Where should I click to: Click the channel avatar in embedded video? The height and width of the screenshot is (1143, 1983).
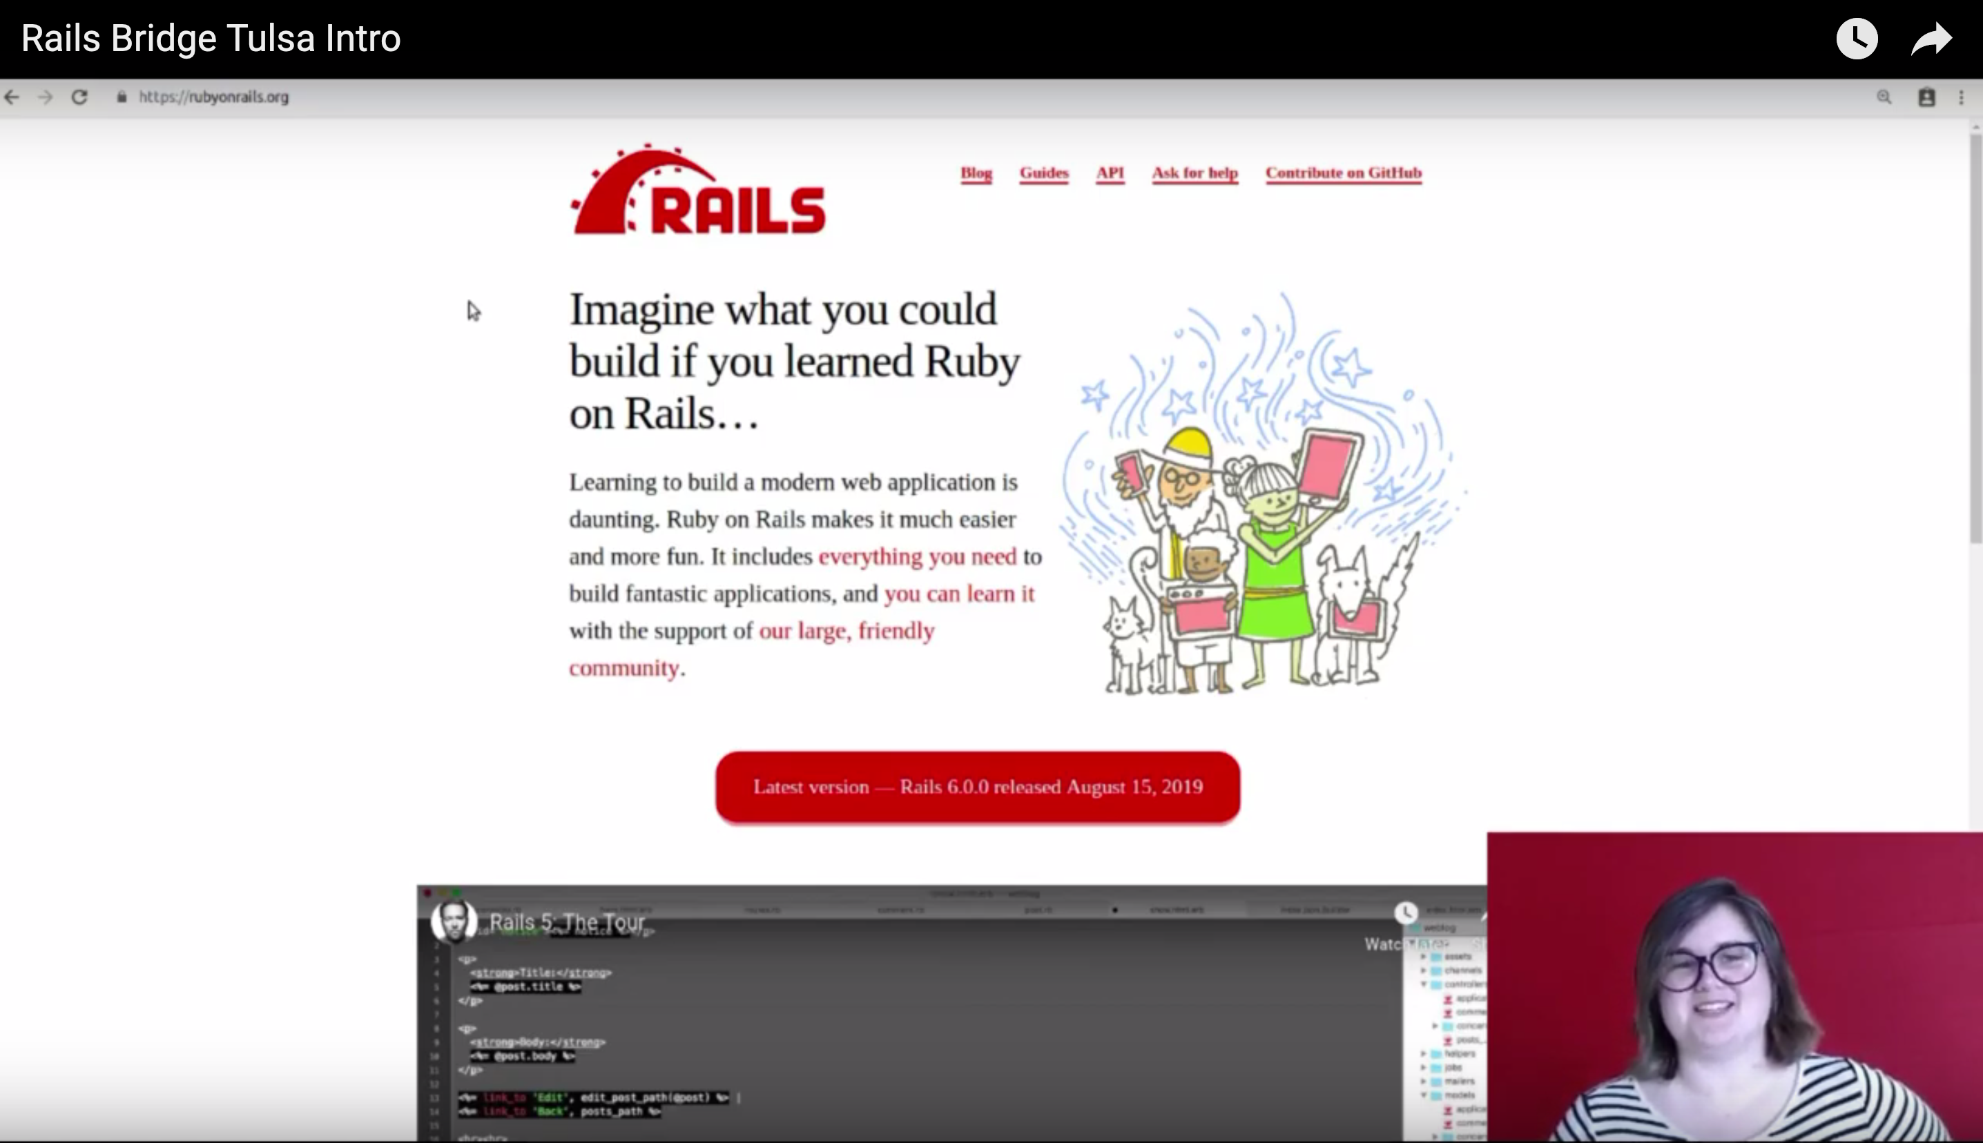[x=454, y=921]
